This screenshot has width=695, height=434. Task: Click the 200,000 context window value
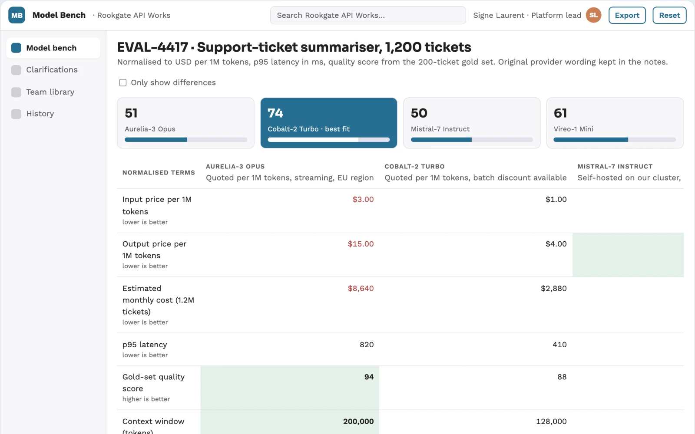click(358, 421)
